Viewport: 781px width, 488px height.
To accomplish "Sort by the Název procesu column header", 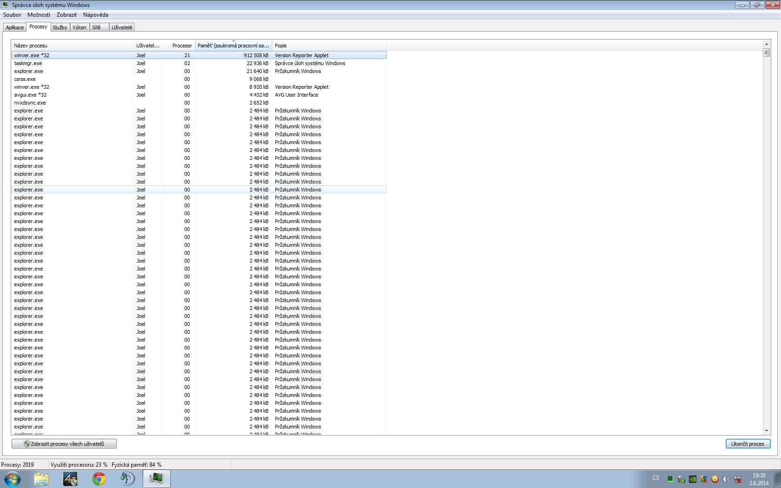I will tap(73, 46).
